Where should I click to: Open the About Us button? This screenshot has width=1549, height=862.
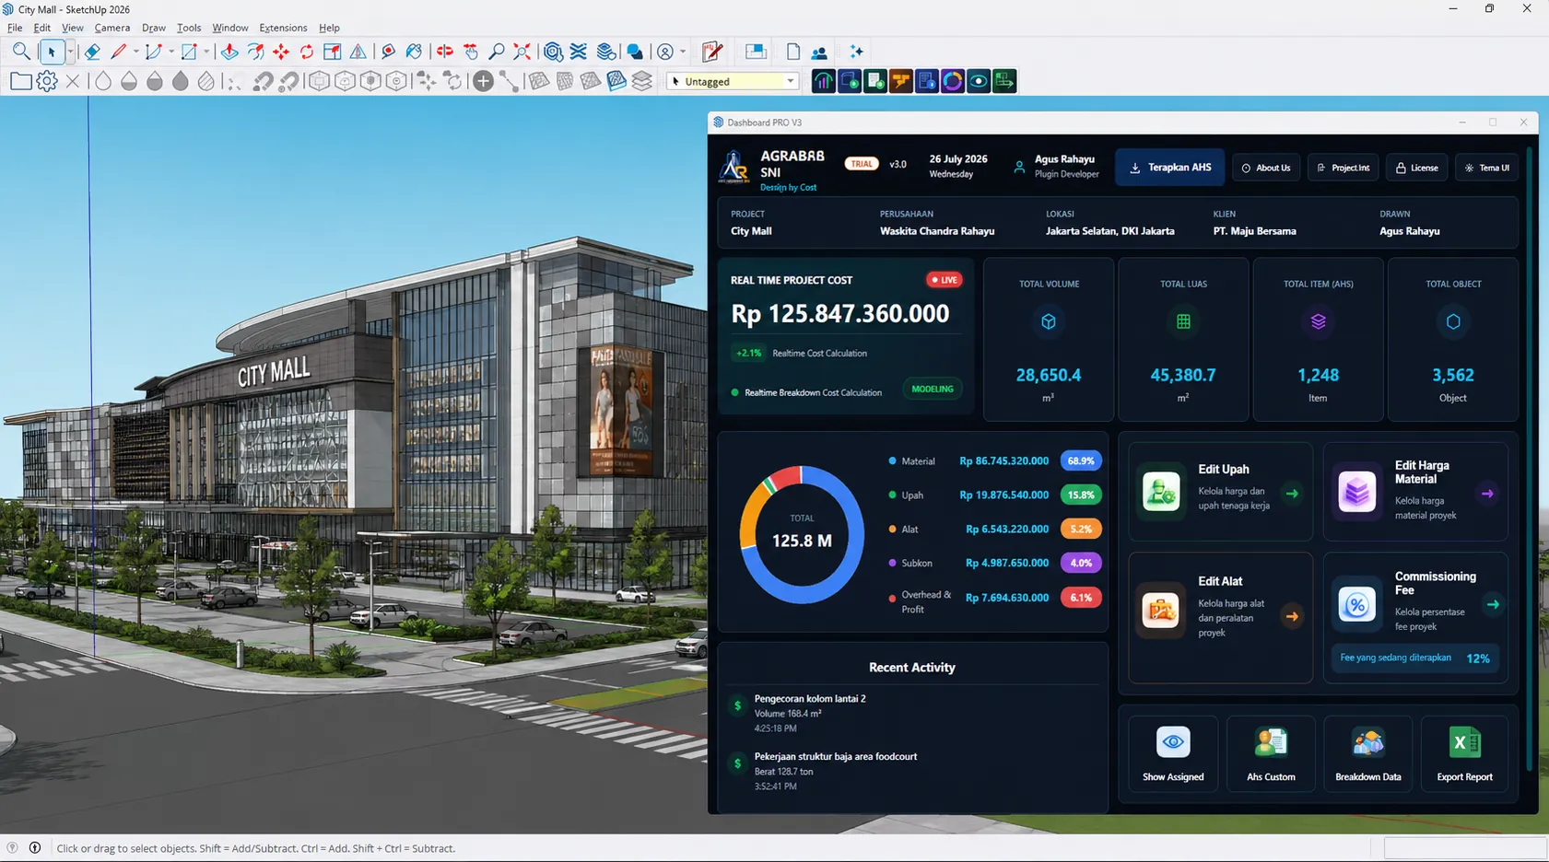1266,168
